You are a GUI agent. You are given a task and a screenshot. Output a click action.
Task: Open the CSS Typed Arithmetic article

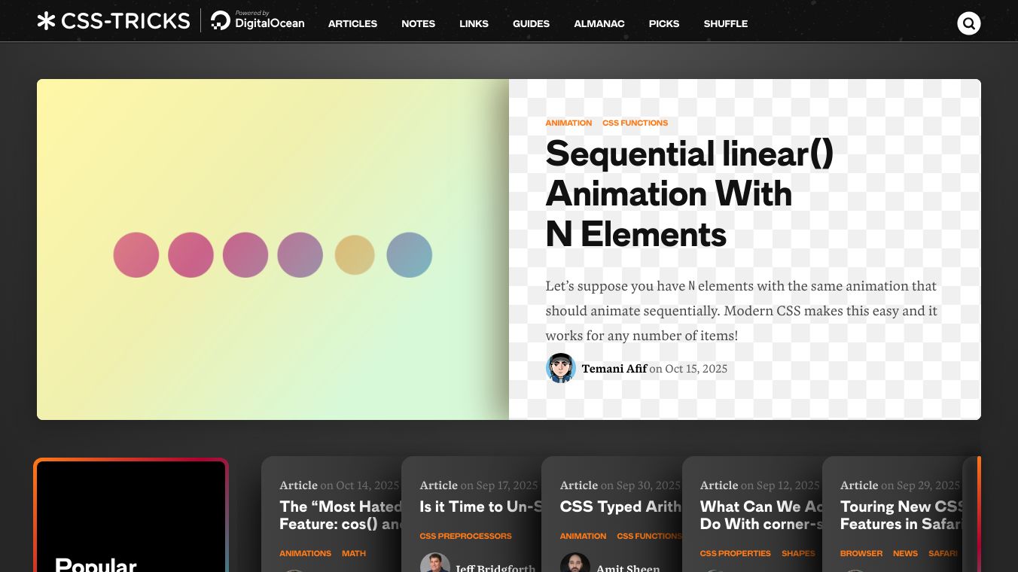click(620, 507)
